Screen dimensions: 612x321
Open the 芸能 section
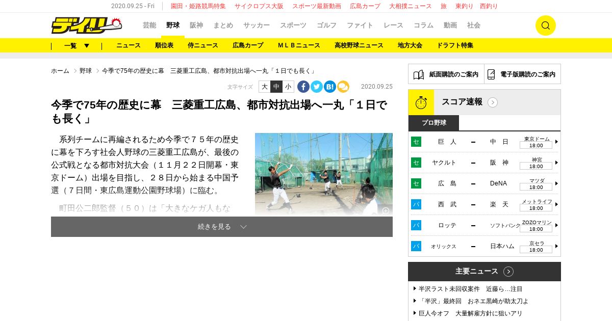pos(149,25)
